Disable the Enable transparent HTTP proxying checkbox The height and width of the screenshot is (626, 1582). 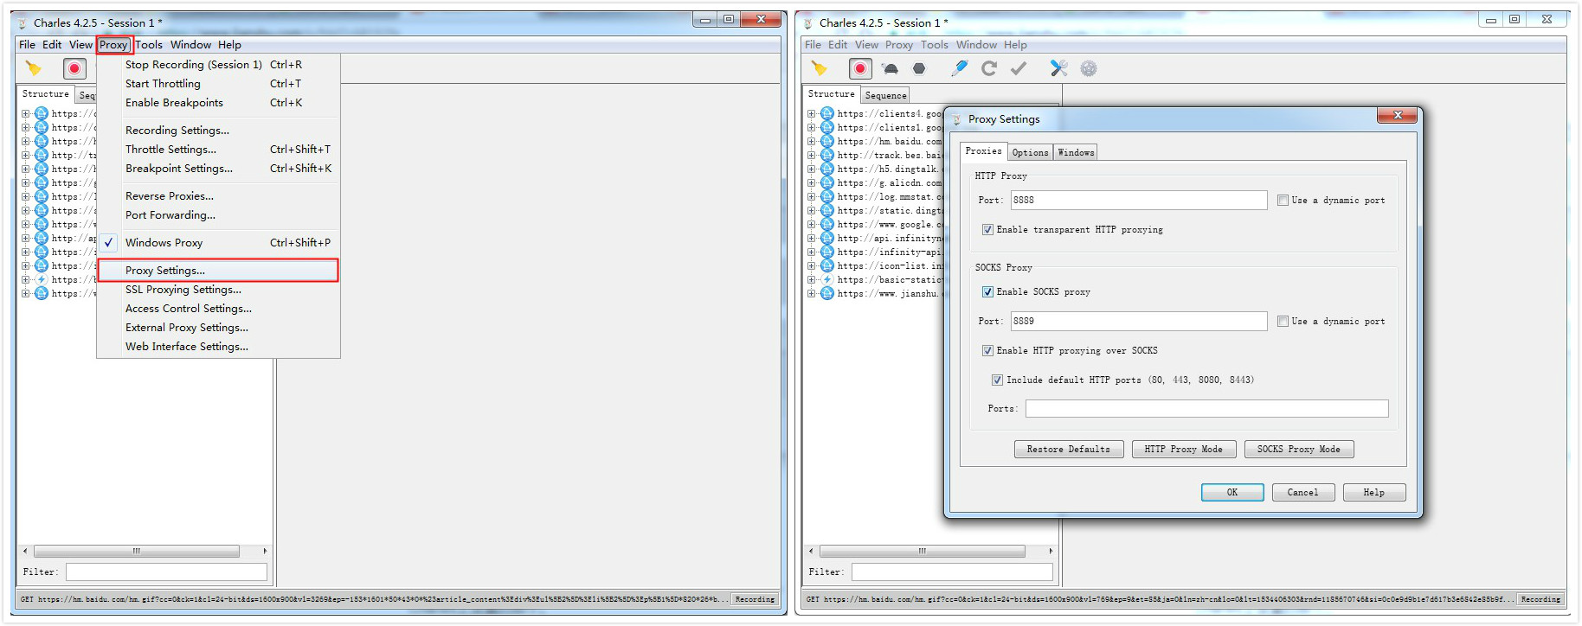(987, 230)
